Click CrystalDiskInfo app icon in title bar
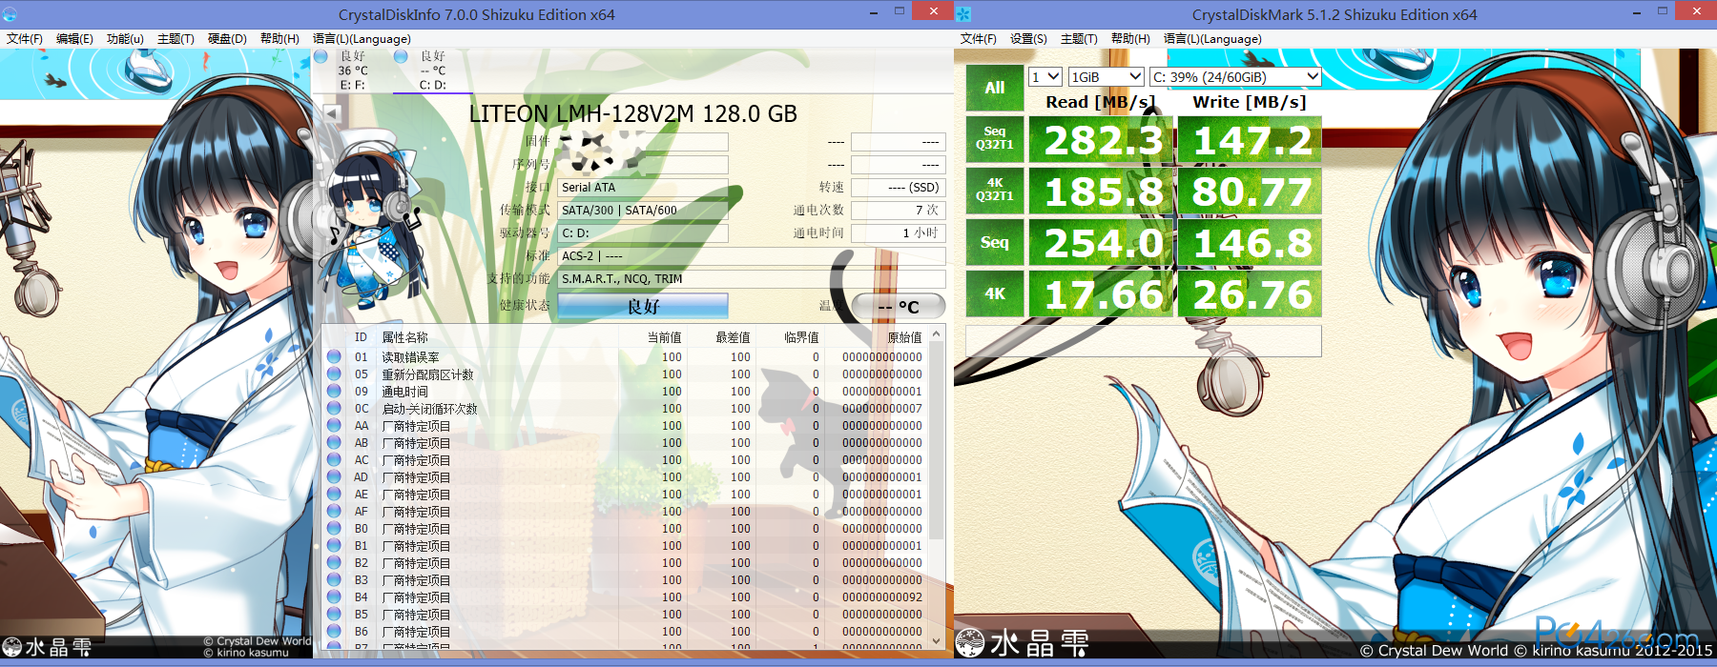This screenshot has height=667, width=1717. 10,14
